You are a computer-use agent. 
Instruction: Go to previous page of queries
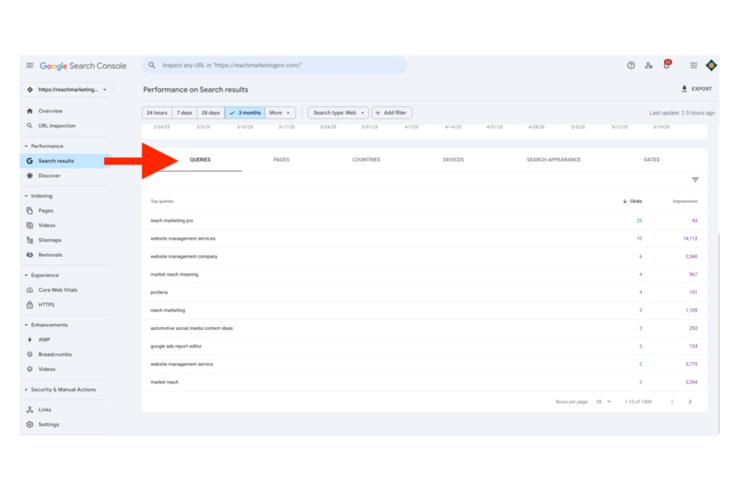pos(672,401)
